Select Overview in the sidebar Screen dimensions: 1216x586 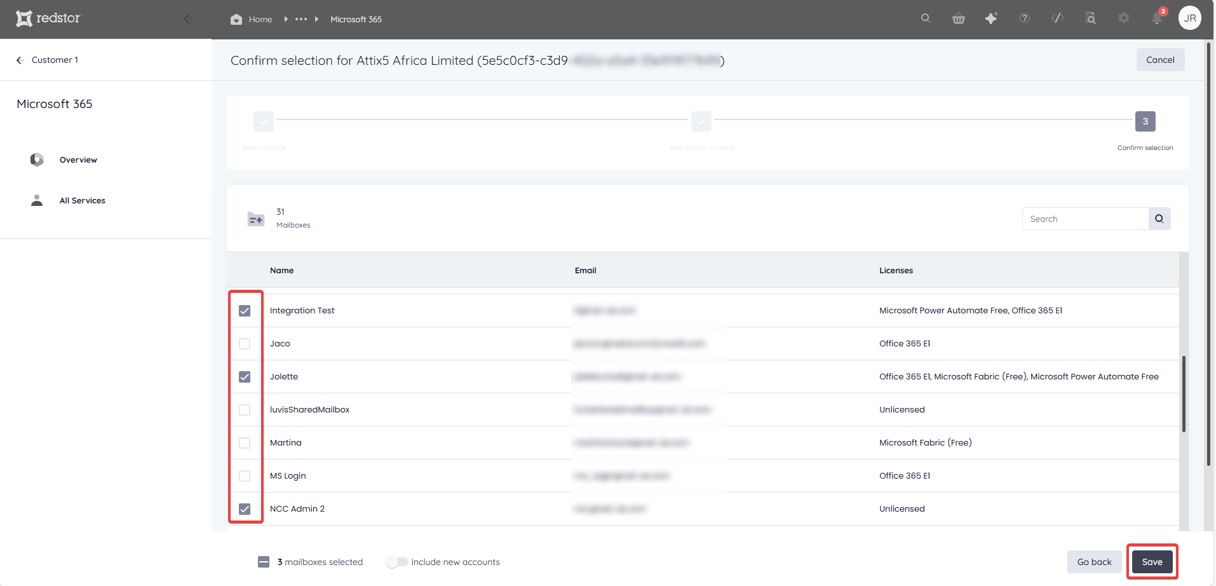click(x=78, y=160)
